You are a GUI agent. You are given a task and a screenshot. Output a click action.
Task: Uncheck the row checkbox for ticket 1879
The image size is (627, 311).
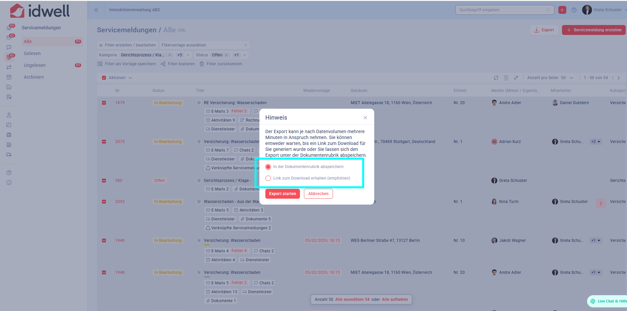(104, 103)
